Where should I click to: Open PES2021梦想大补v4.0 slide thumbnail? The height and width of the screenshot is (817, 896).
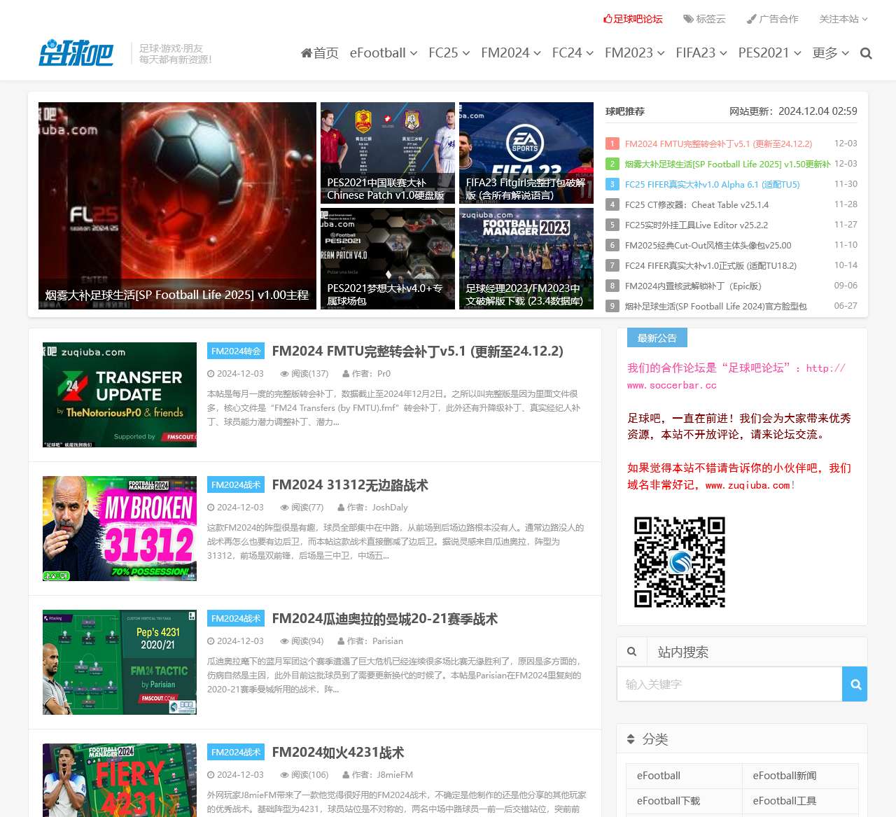[388, 258]
